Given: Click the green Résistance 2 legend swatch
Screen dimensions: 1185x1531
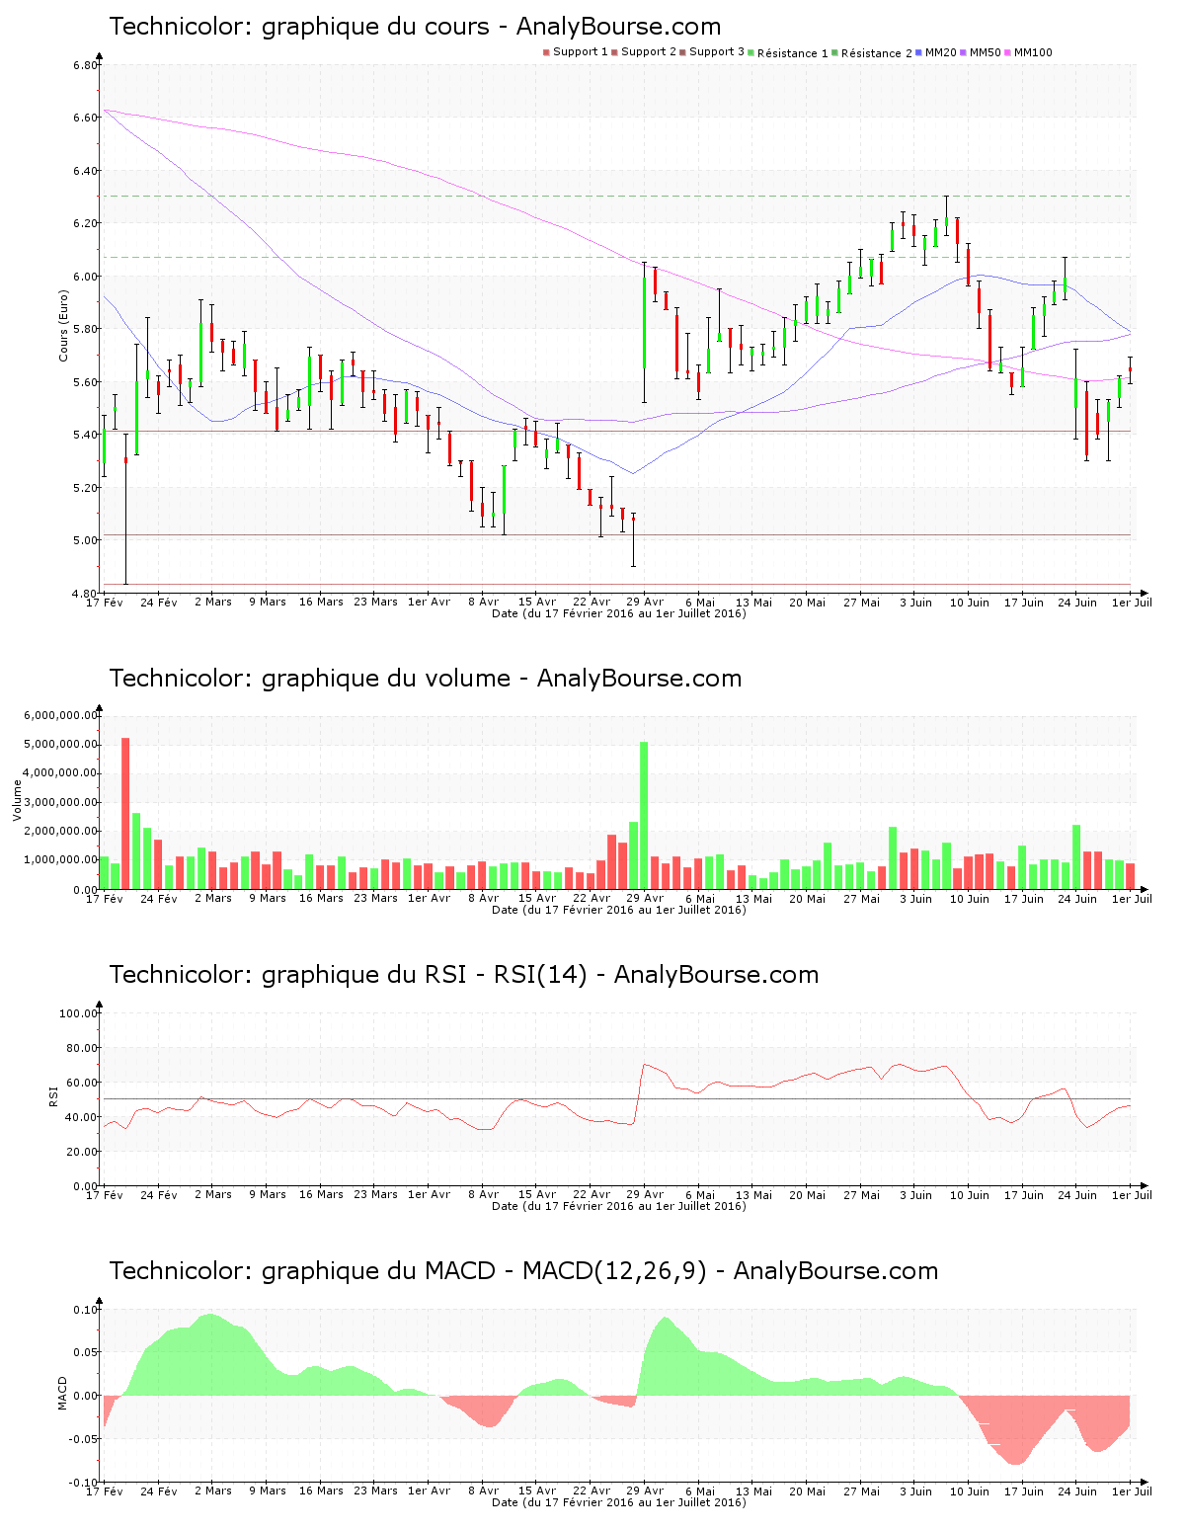Looking at the screenshot, I should point(835,52).
